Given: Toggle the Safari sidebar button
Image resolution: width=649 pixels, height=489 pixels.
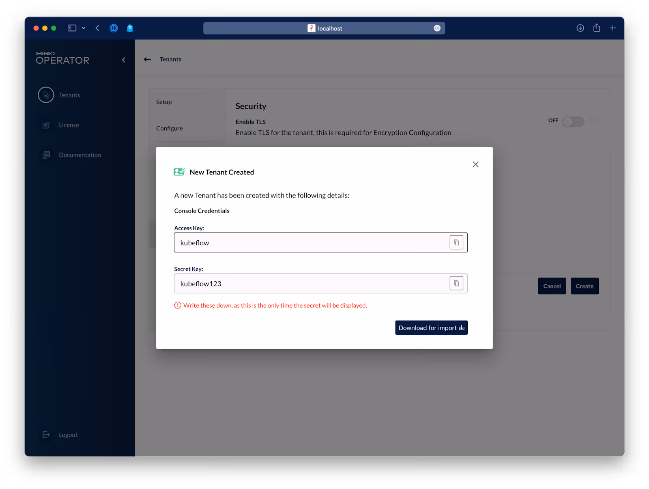Looking at the screenshot, I should [x=72, y=28].
